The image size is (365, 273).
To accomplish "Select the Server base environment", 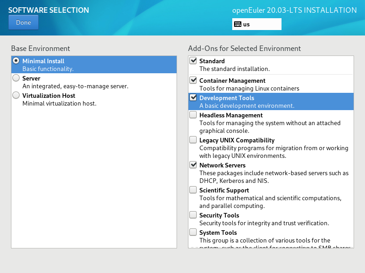I will [x=16, y=78].
